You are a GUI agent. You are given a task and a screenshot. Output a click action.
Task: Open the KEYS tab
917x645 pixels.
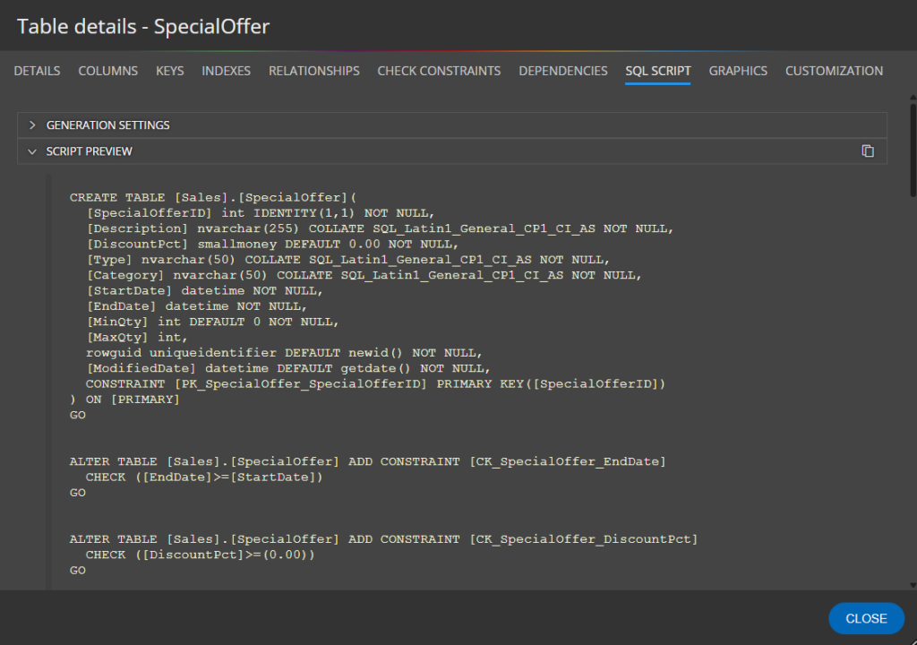click(x=169, y=71)
